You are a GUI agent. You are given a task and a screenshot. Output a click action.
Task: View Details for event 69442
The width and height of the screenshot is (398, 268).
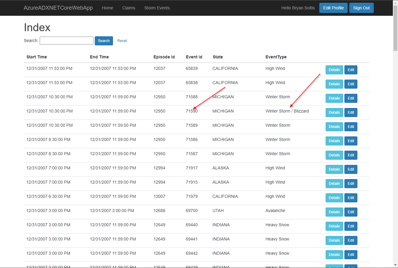click(x=334, y=255)
